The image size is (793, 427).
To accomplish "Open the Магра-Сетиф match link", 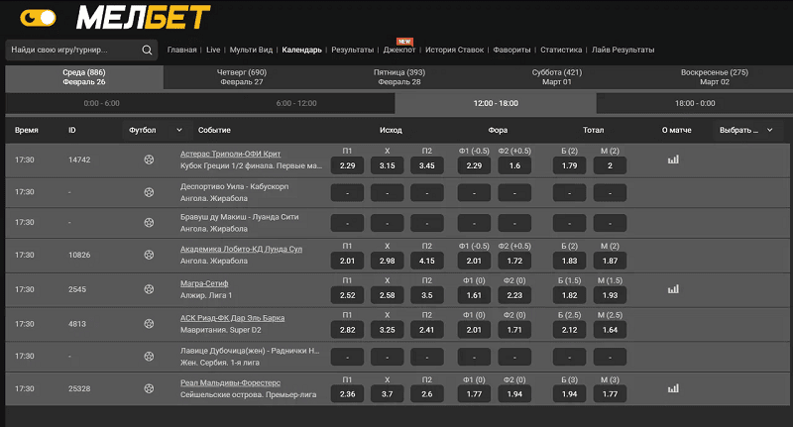I will pyautogui.click(x=204, y=283).
